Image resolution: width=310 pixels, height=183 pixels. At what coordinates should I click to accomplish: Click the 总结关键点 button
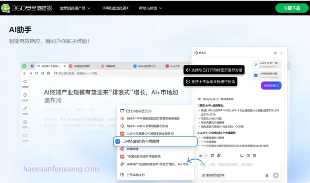click(271, 85)
